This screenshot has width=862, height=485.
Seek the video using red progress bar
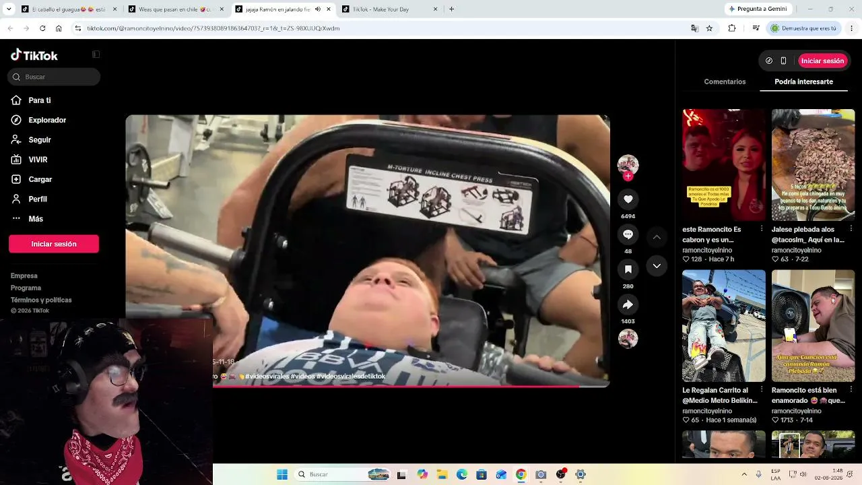coord(367,386)
